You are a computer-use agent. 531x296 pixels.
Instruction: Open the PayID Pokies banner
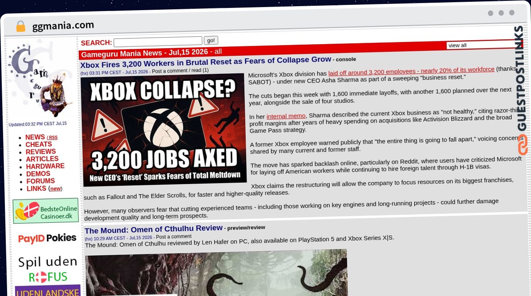pos(47,239)
